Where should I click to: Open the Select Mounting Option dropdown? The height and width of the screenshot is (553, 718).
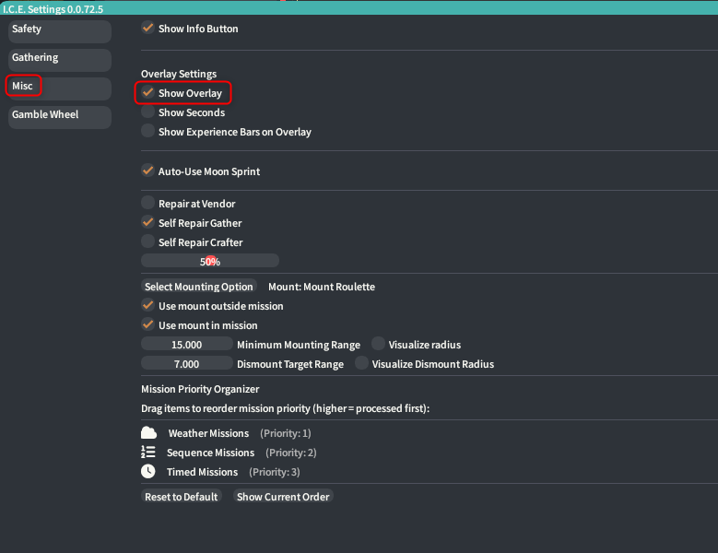199,287
